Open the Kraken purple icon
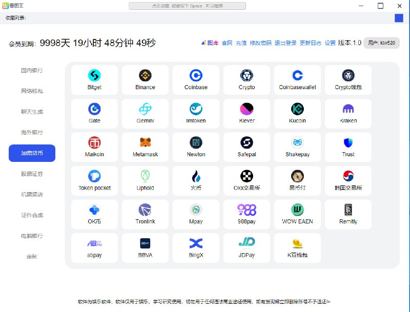 [x=348, y=109]
